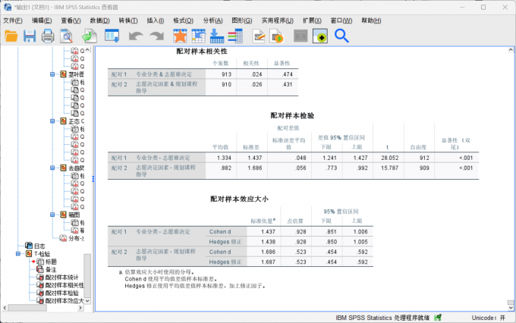Click the blue download arrow table icon
The image size is (516, 323).
[217, 36]
